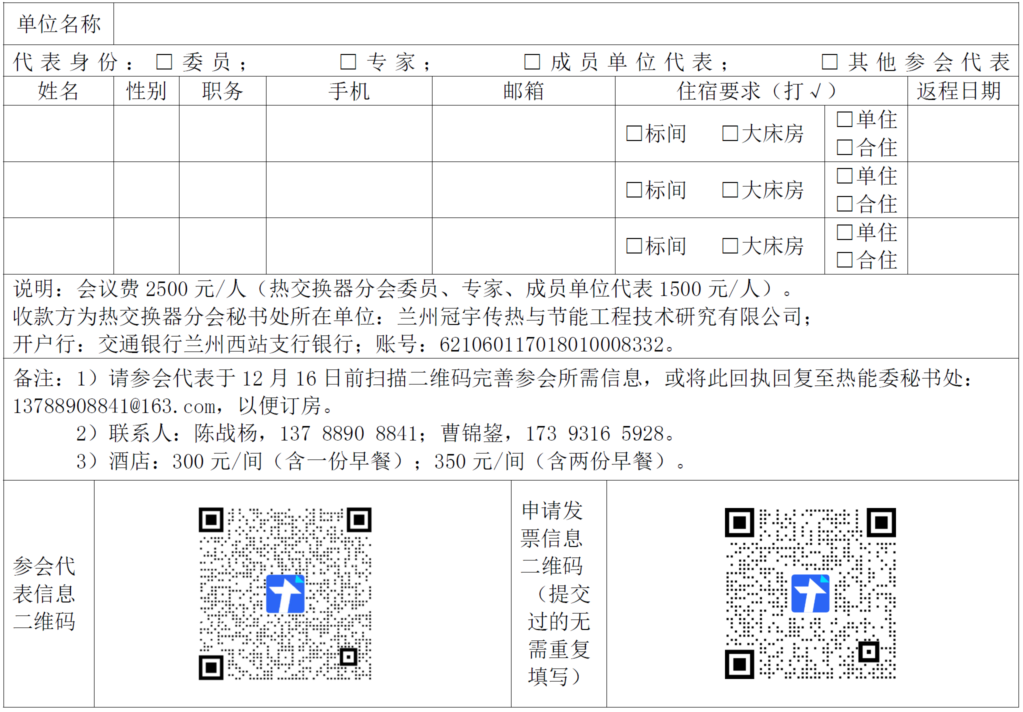Mark the 其他参会代表 checkbox

point(829,62)
